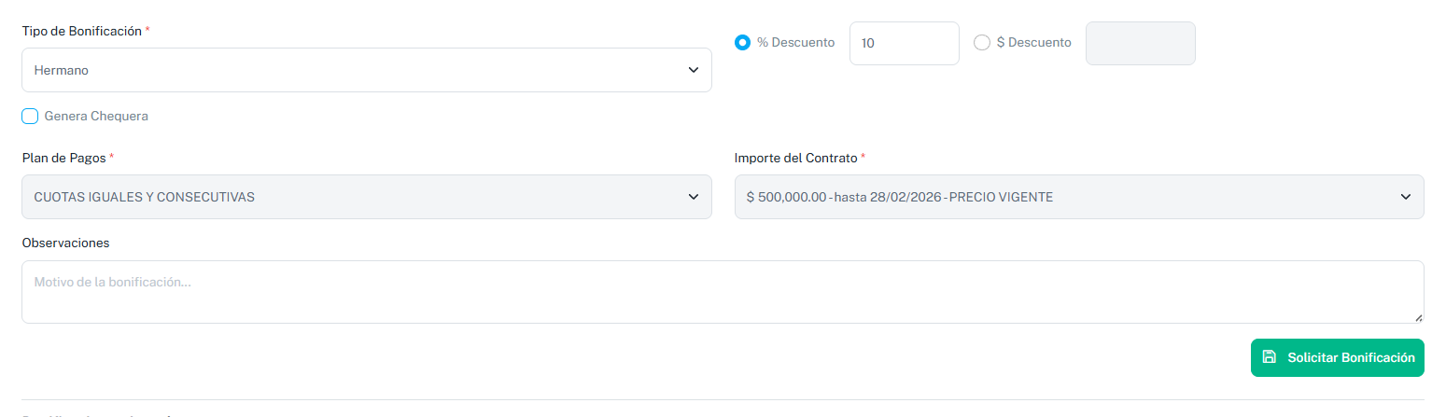1446x417 pixels.
Task: Click the Observaciones text area
Action: [723, 292]
